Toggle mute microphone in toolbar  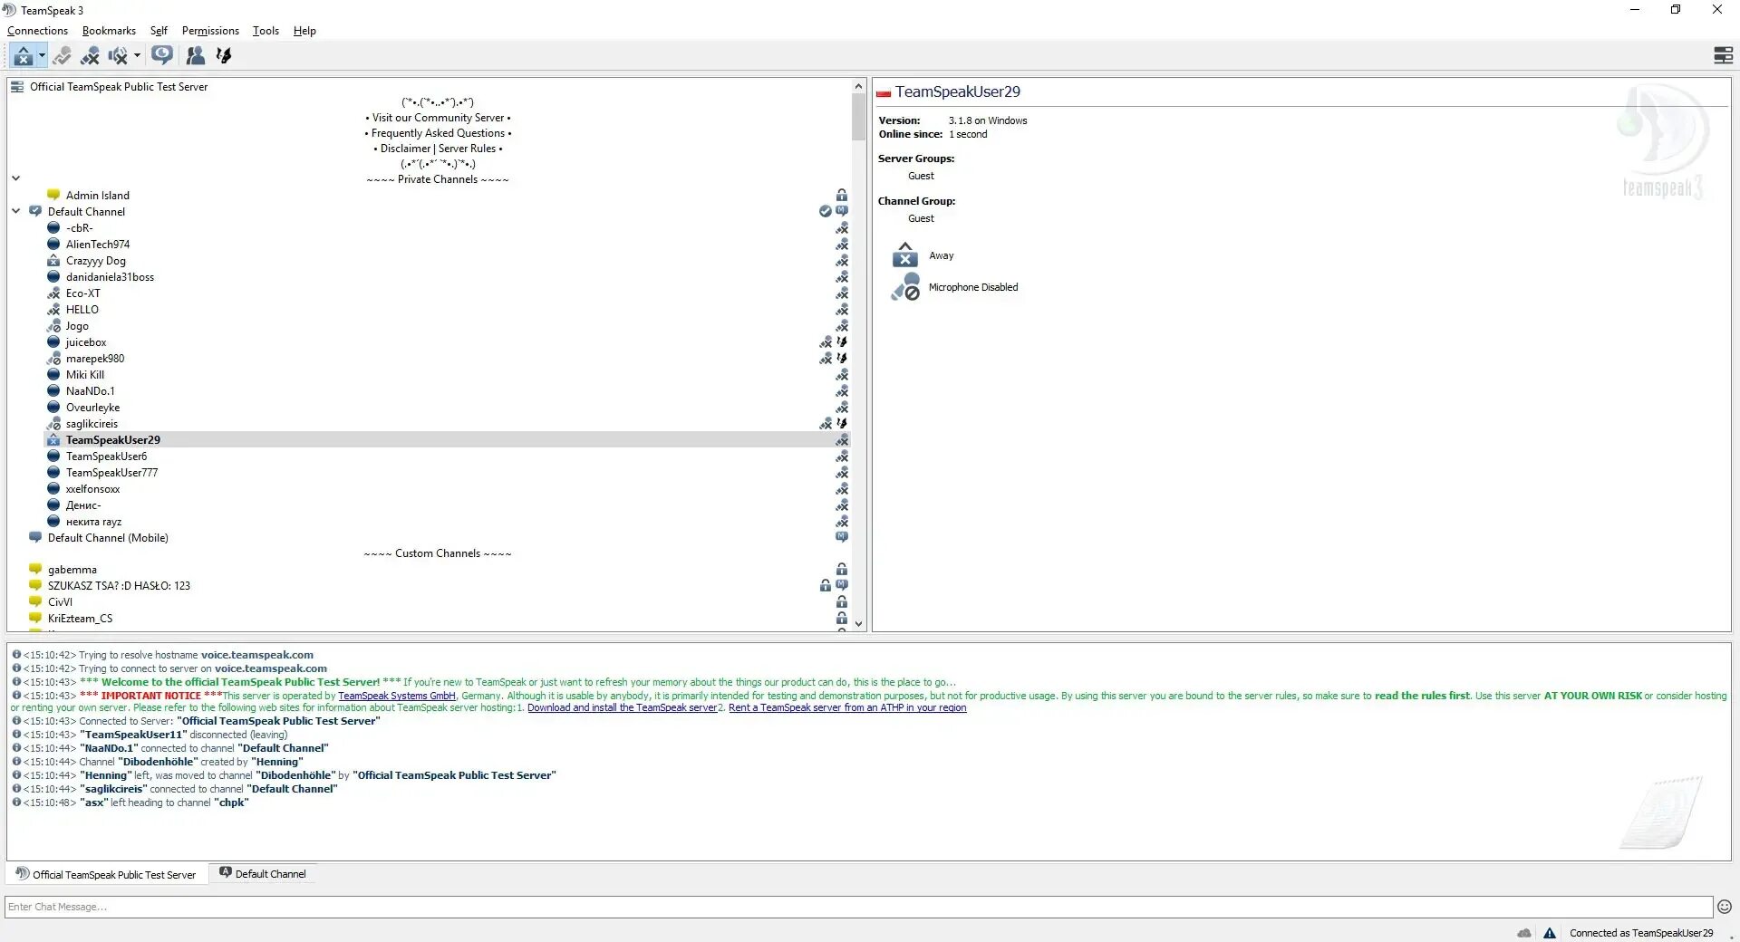pyautogui.click(x=90, y=56)
